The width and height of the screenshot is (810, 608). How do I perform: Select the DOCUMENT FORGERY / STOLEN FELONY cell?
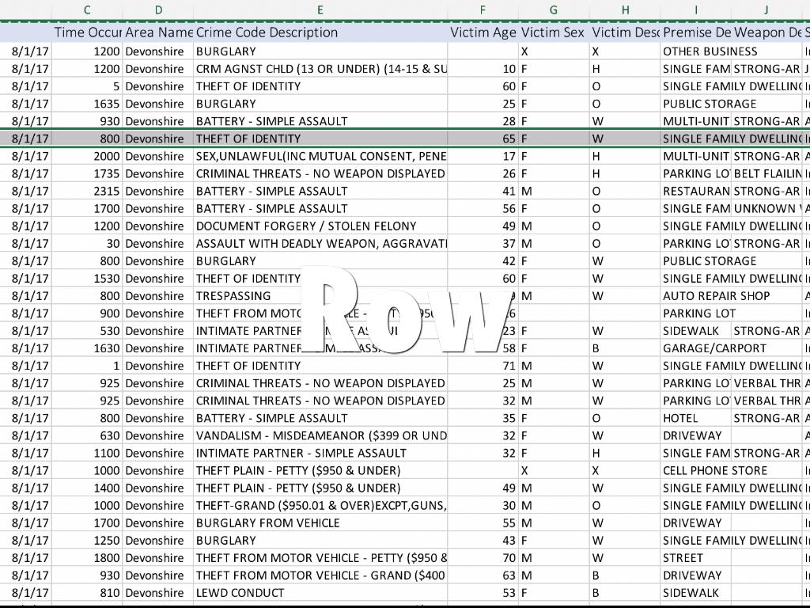pos(320,226)
